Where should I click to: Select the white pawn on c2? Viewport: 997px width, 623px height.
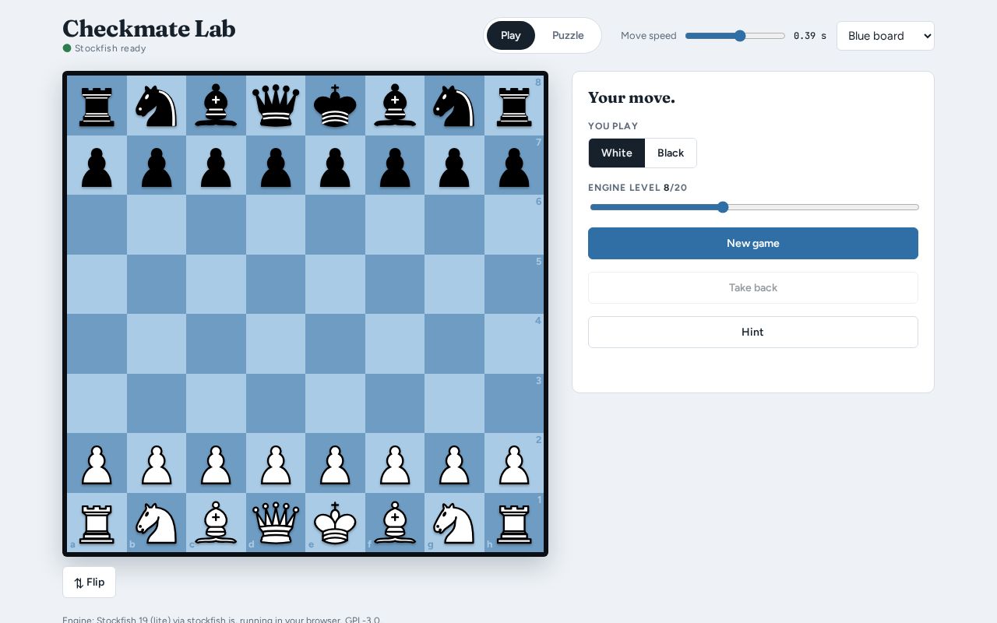[216, 463]
